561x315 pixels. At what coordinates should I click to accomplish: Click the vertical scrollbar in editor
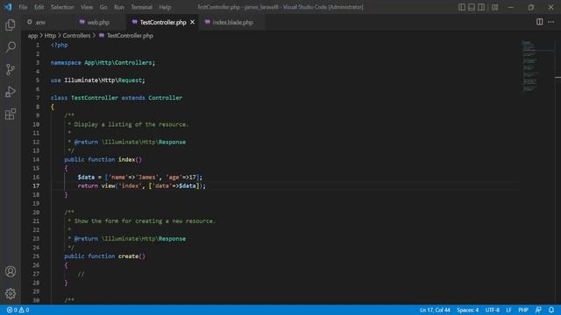coord(557,171)
